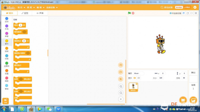
Task: Switch to 实时模式 mode
Action: pos(179,7)
